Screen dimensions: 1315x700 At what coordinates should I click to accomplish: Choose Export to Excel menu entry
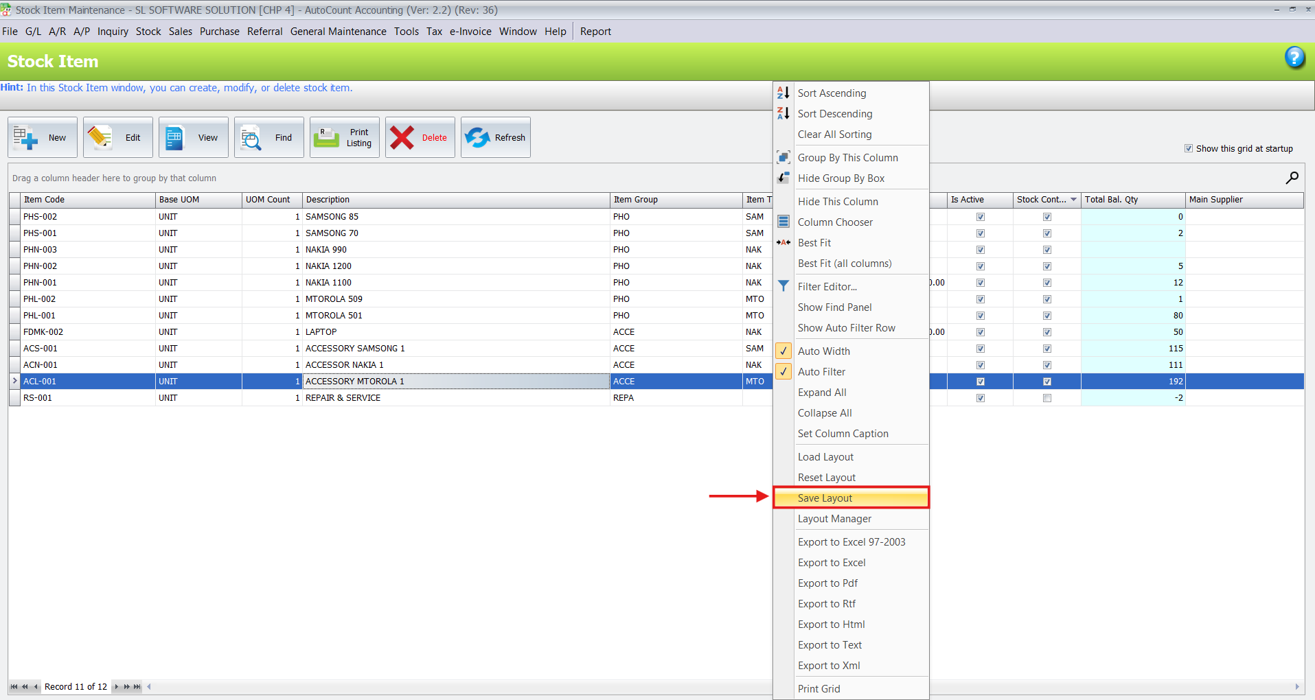pyautogui.click(x=832, y=563)
